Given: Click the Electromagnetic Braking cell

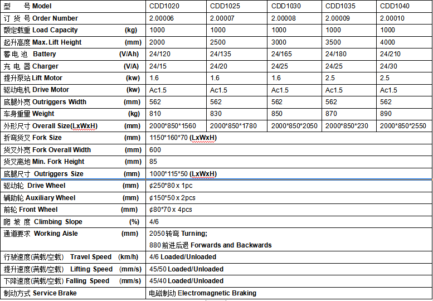Looking at the screenshot, I should (203, 293).
